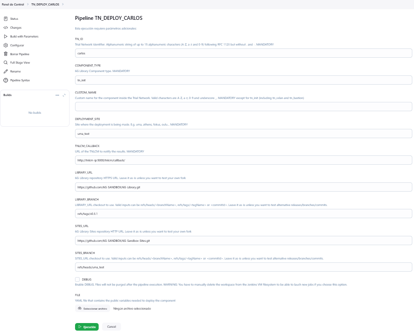
Task: Focus the TN_ID input field
Action: (x=243, y=53)
